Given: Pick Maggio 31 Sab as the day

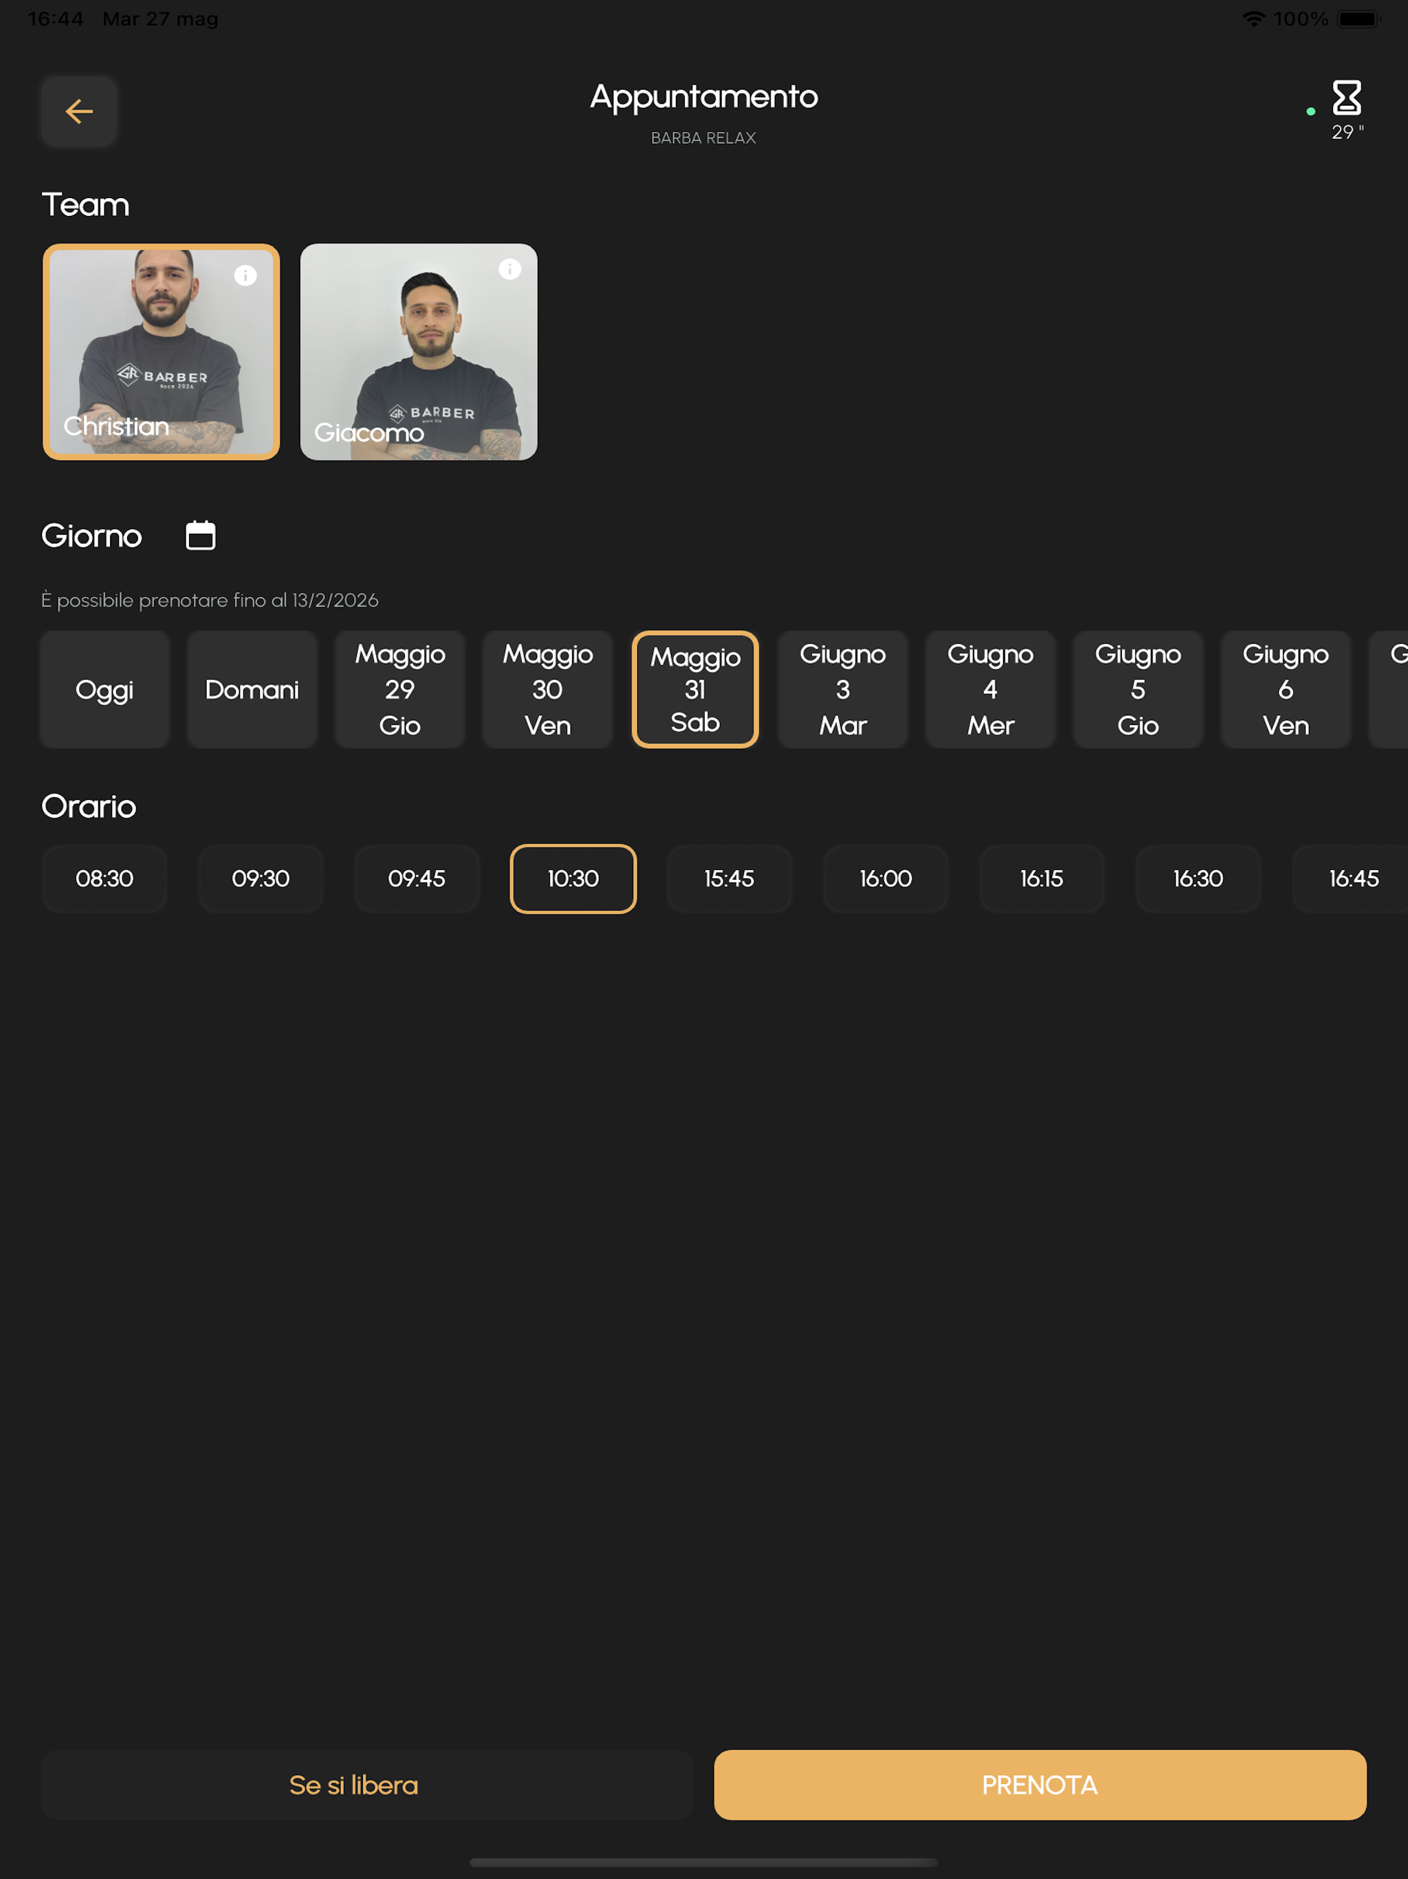Looking at the screenshot, I should [x=696, y=690].
